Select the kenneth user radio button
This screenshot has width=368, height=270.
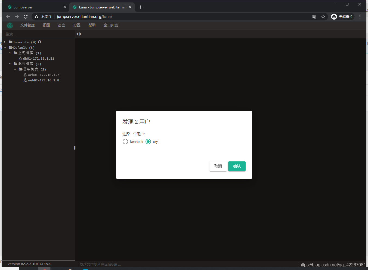[125, 142]
